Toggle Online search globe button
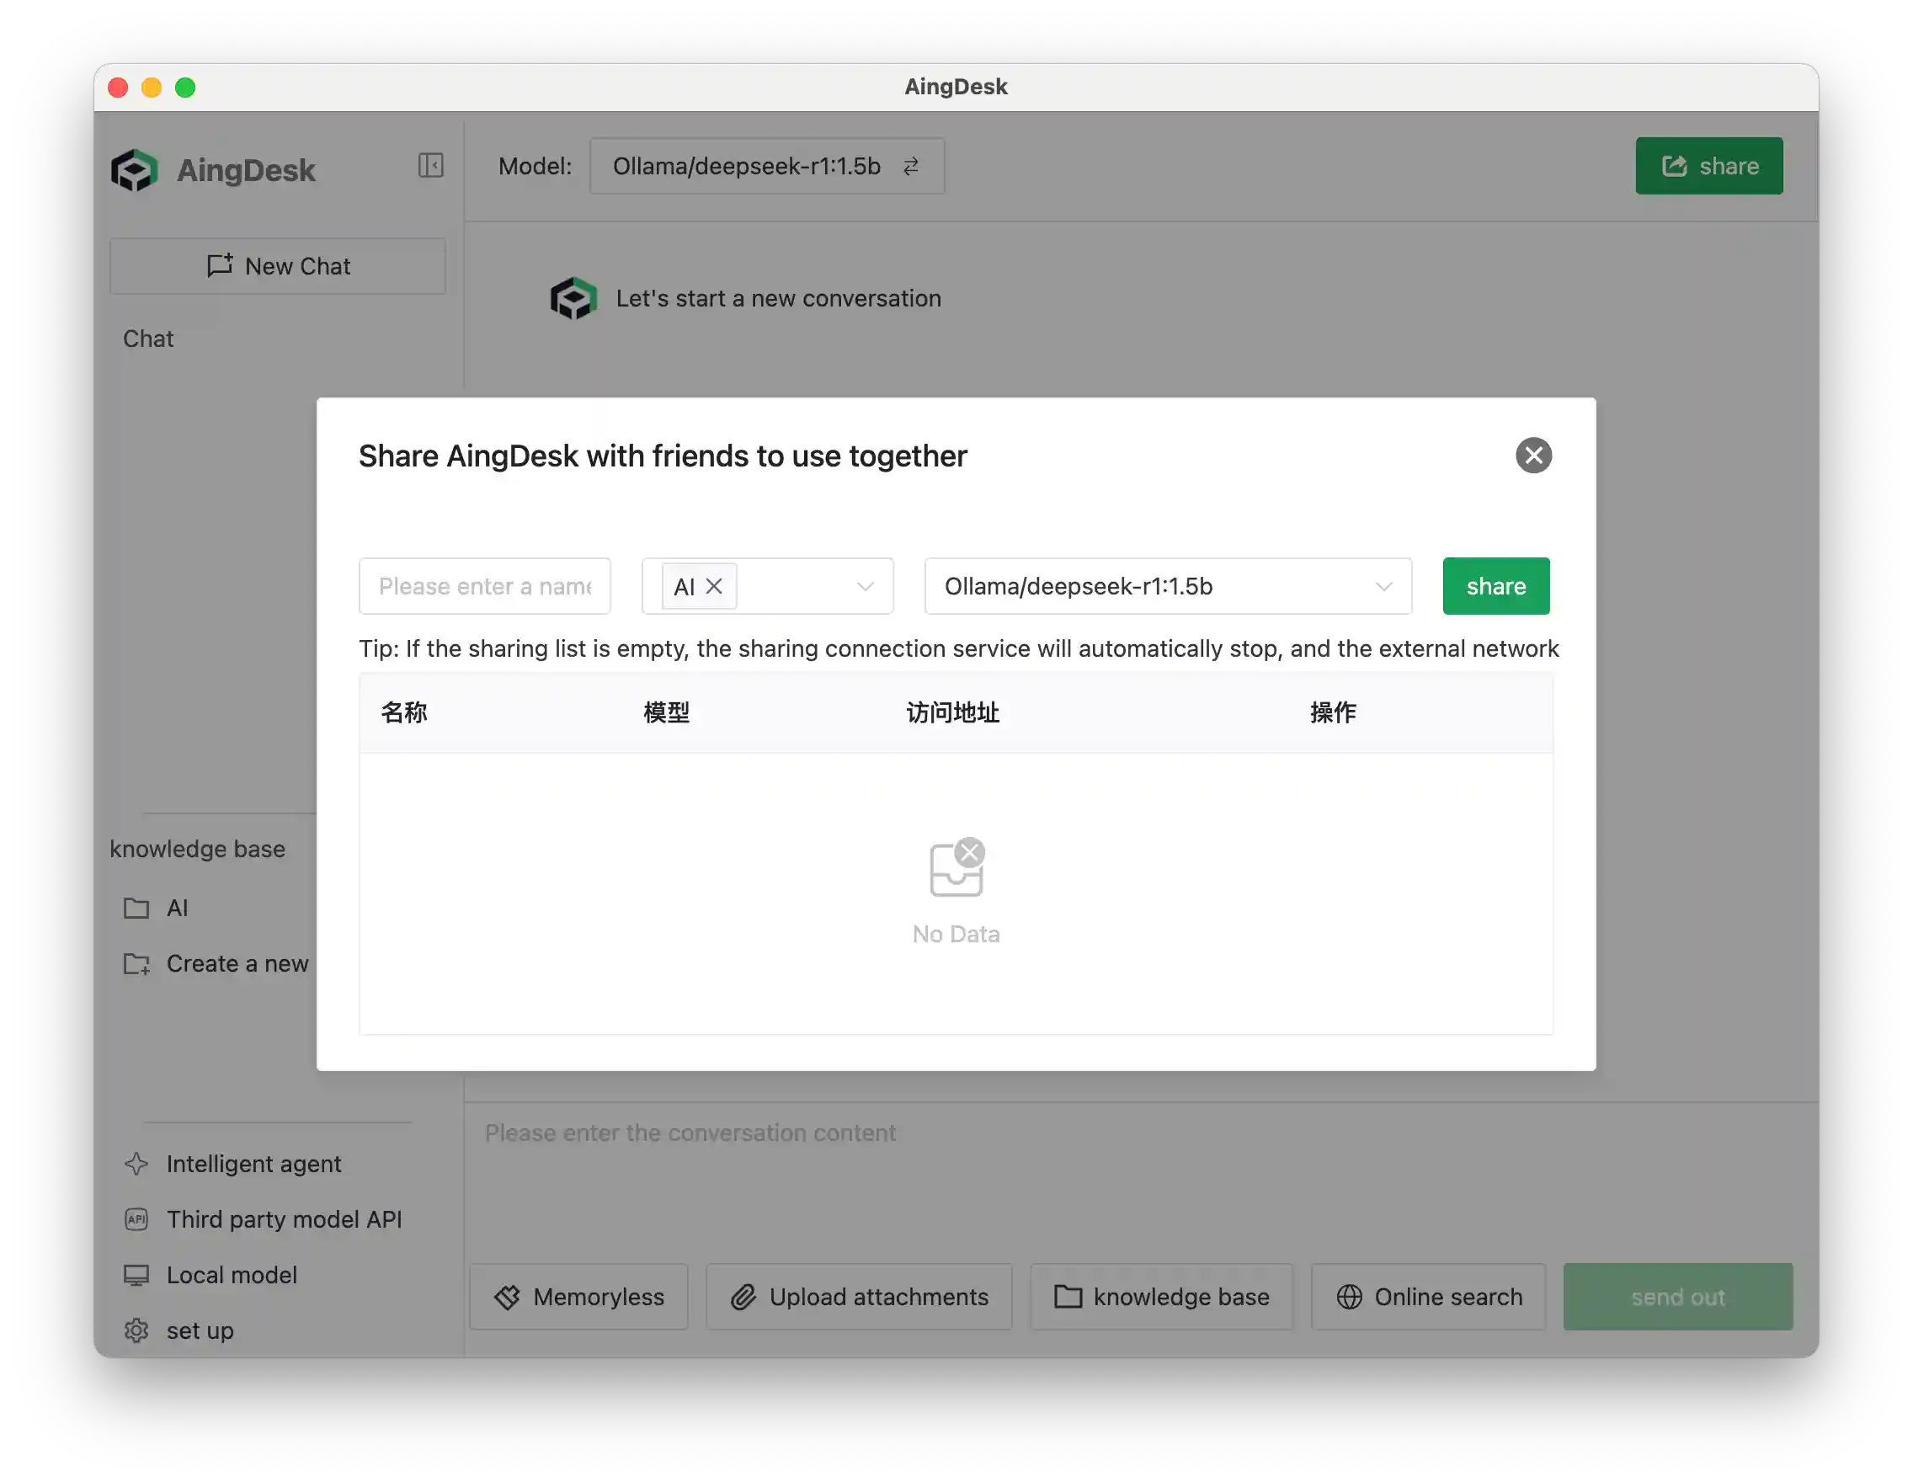Screen dimensions: 1913x1482 1428,1298
